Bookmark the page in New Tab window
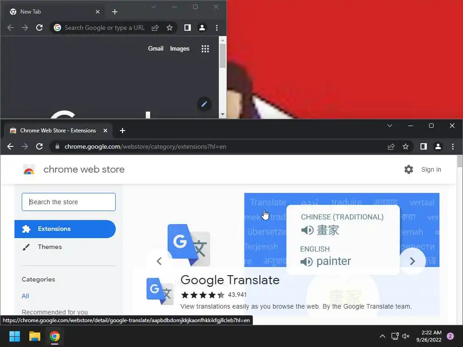 [x=170, y=28]
